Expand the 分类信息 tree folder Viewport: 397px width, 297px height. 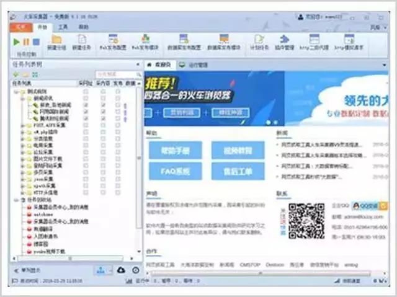pyautogui.click(x=23, y=138)
